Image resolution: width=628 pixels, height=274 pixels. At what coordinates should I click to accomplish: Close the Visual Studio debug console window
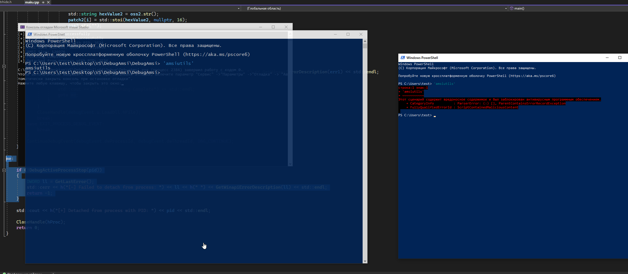pyautogui.click(x=286, y=27)
